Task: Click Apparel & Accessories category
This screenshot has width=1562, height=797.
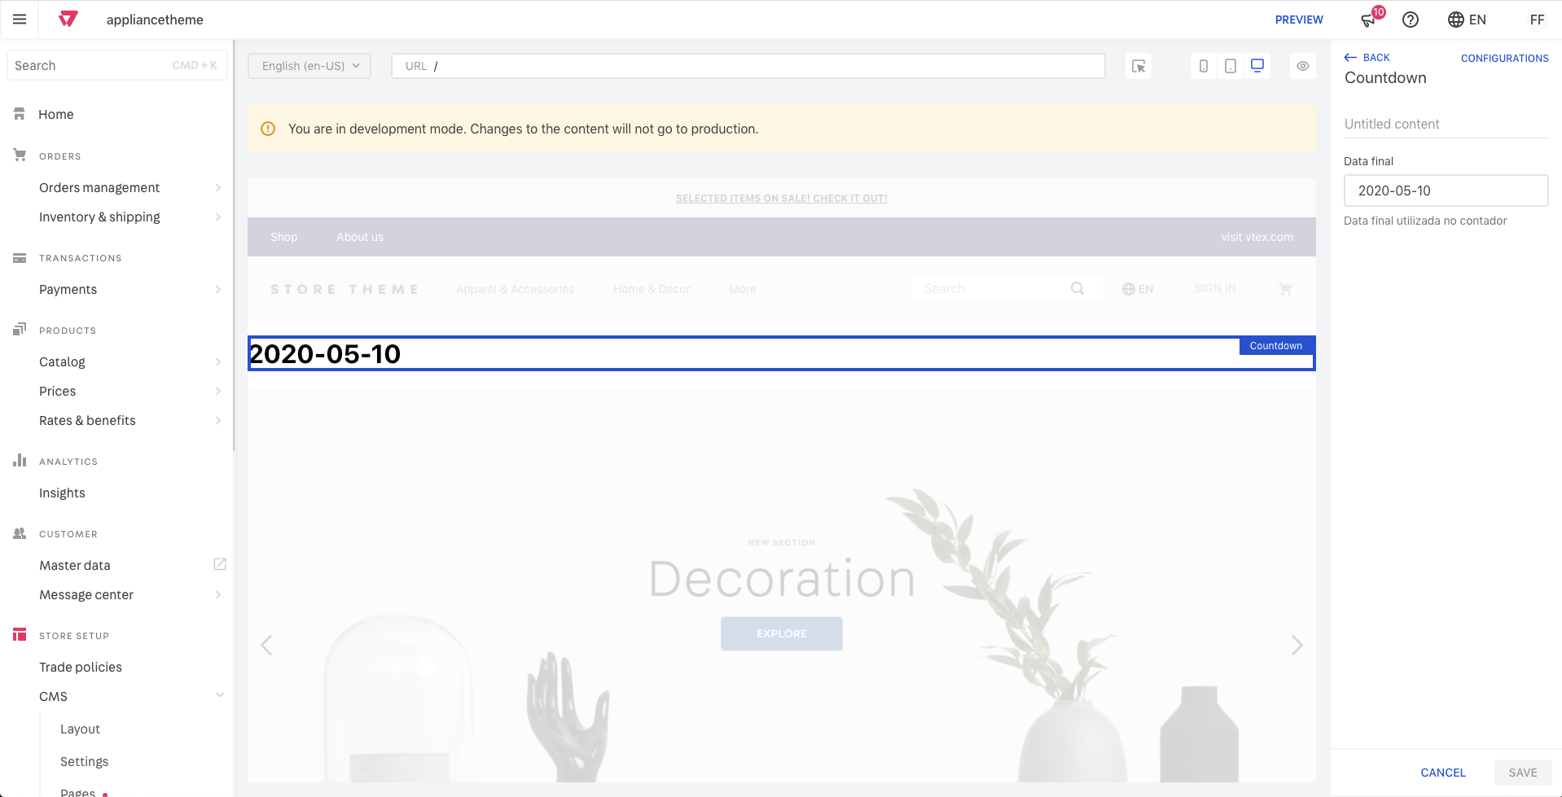Action: (x=515, y=289)
